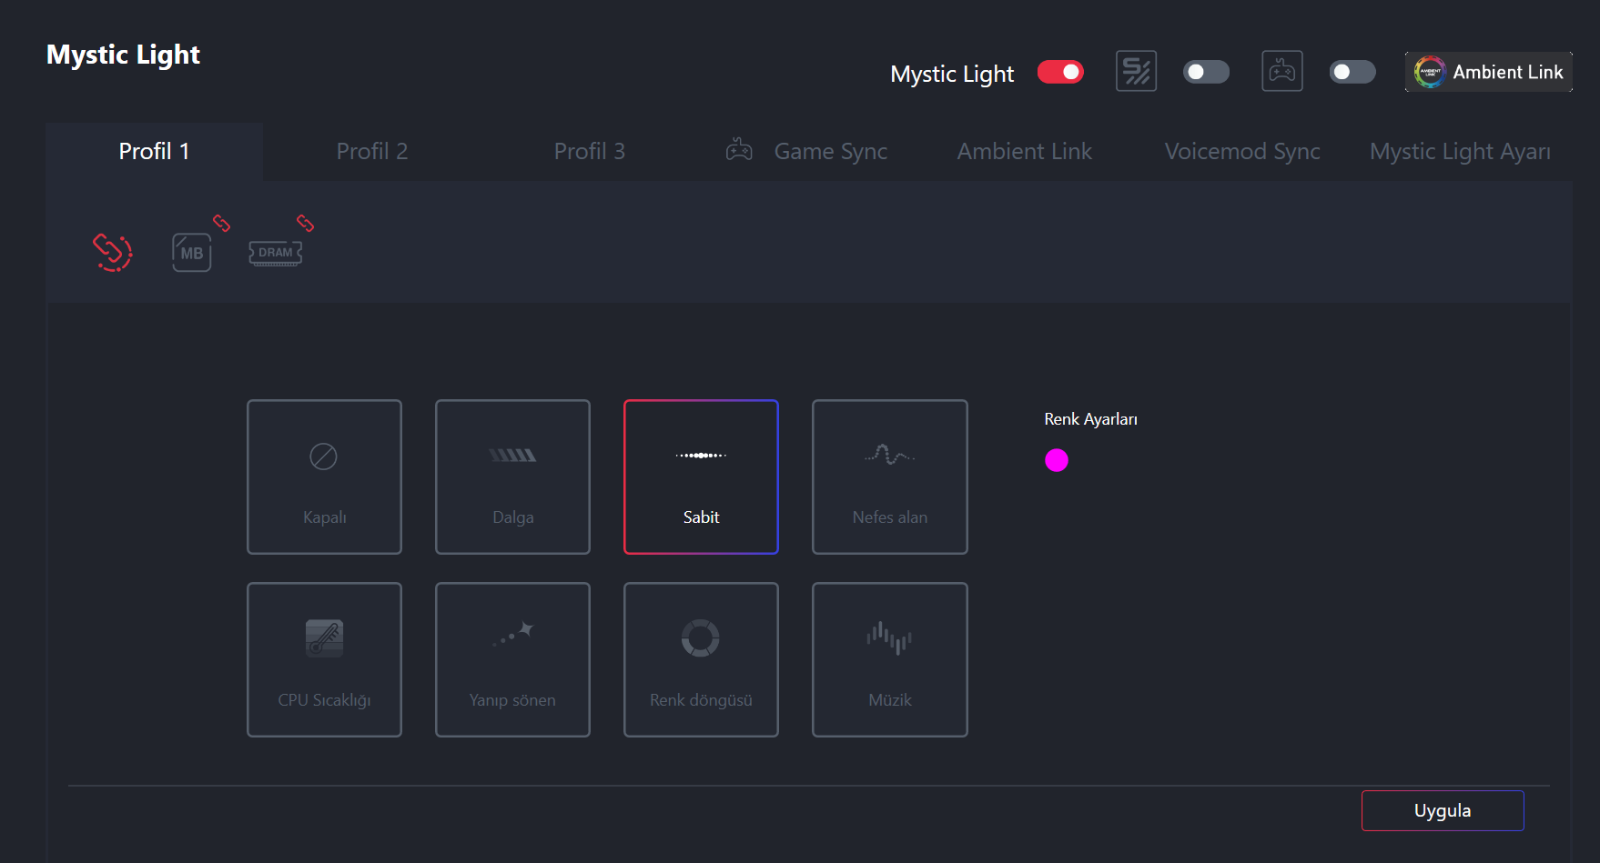Select the DRAM memory device icon
1600x863 pixels.
pos(276,253)
